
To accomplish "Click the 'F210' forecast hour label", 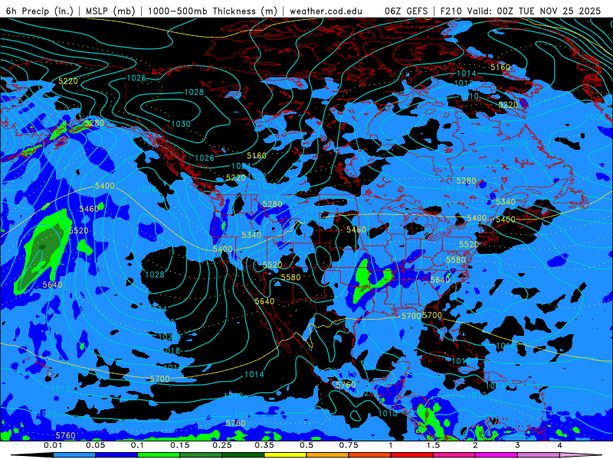I will (x=452, y=11).
